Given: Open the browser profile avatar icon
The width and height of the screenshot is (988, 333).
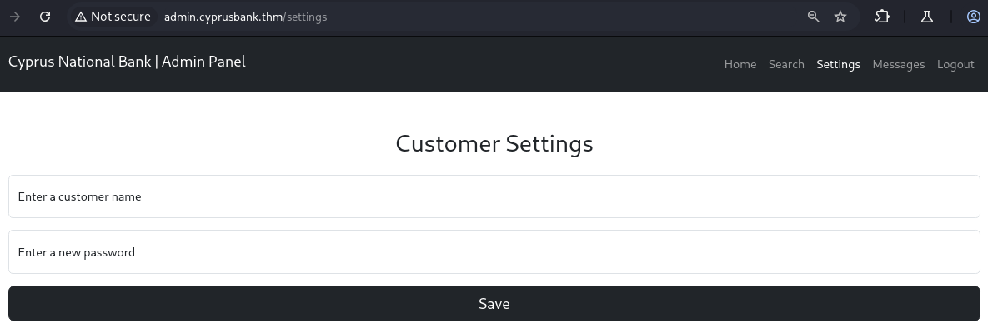Looking at the screenshot, I should point(973,17).
